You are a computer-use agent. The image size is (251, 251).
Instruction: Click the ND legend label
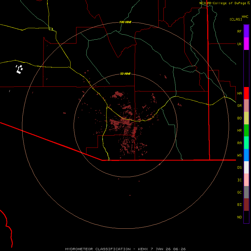(239, 217)
